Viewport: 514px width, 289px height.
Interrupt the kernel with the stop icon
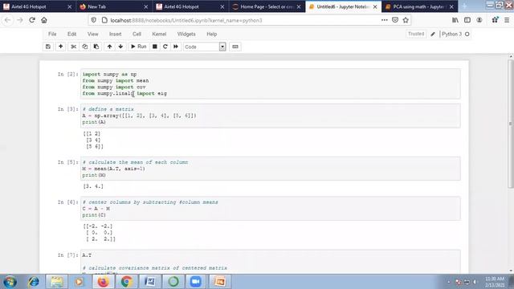tap(155, 47)
